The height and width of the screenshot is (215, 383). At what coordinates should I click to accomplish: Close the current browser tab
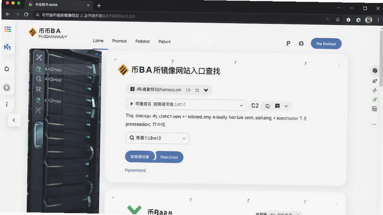coord(88,5)
